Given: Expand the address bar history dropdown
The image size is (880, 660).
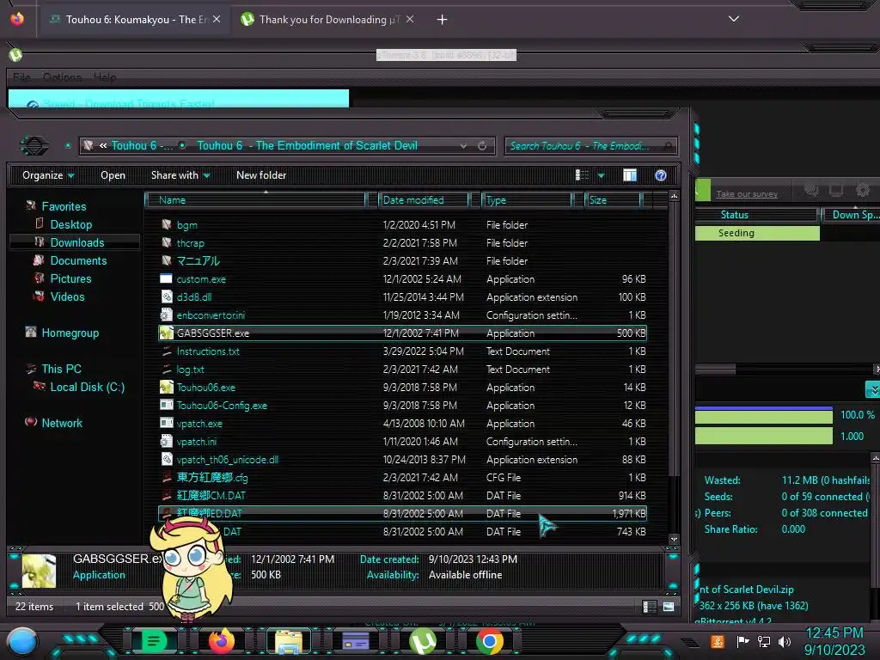Looking at the screenshot, I should point(463,146).
